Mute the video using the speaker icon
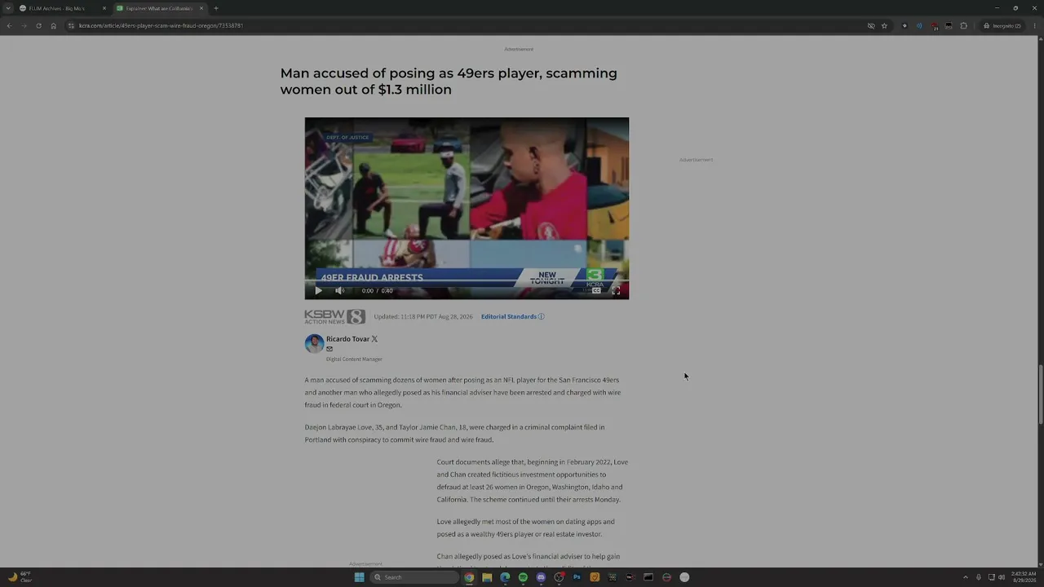 click(340, 290)
